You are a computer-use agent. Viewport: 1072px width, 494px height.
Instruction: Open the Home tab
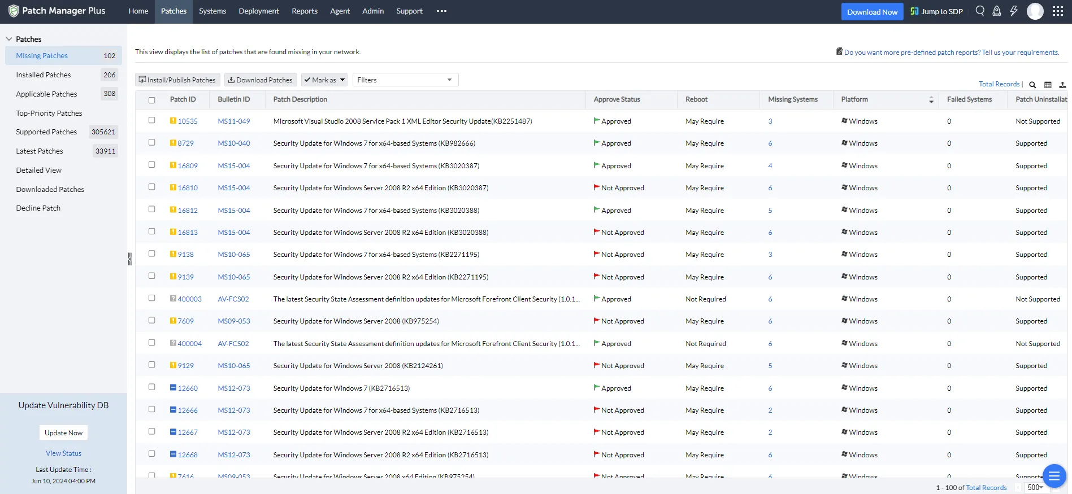[x=138, y=11]
